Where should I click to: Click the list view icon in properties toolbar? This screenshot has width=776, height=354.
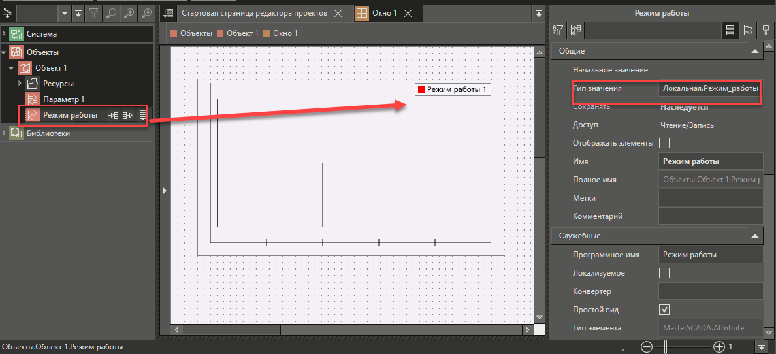(x=731, y=29)
